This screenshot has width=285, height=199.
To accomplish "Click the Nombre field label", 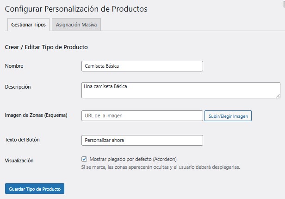I will pos(14,66).
